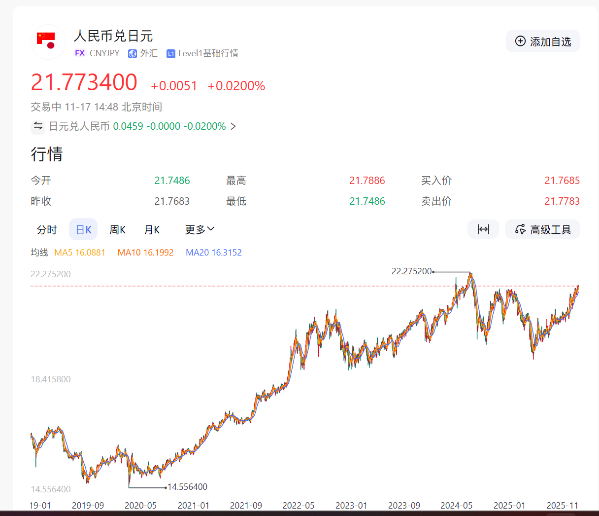Select the 月K monthly chart tab
This screenshot has height=516, width=599.
[x=152, y=230]
